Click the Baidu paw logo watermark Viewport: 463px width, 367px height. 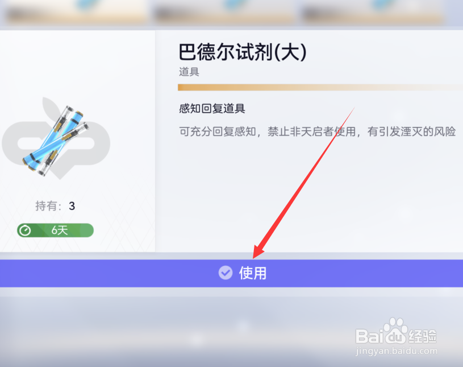(395, 330)
